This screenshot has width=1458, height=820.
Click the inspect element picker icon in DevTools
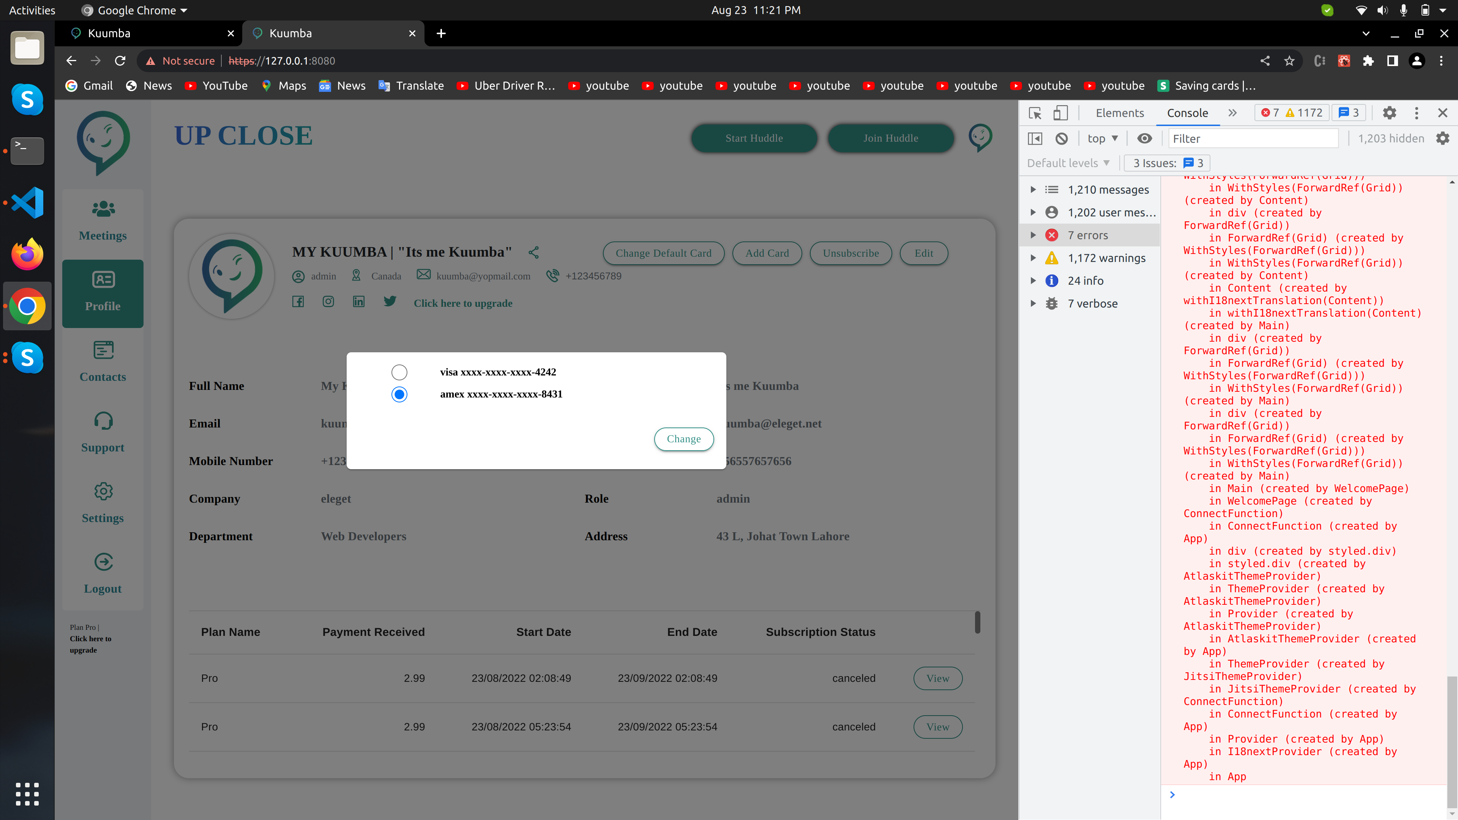1035,113
